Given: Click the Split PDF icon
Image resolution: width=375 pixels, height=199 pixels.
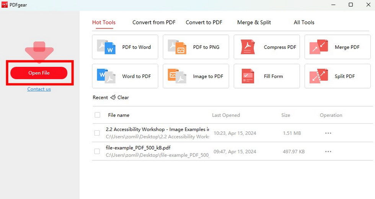Looking at the screenshot, I should 318,76.
